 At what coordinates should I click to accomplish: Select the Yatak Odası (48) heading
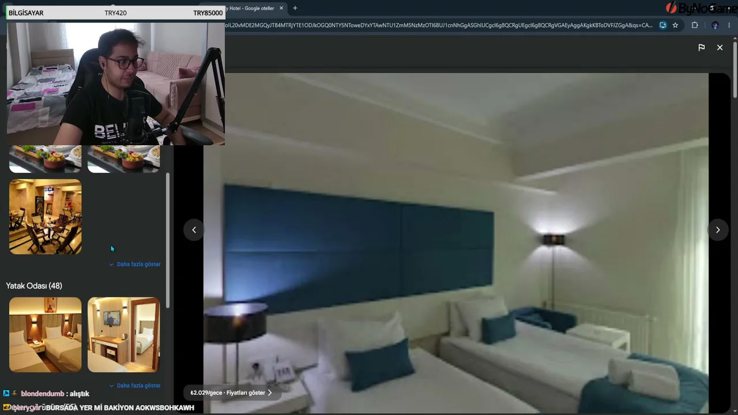pos(34,286)
